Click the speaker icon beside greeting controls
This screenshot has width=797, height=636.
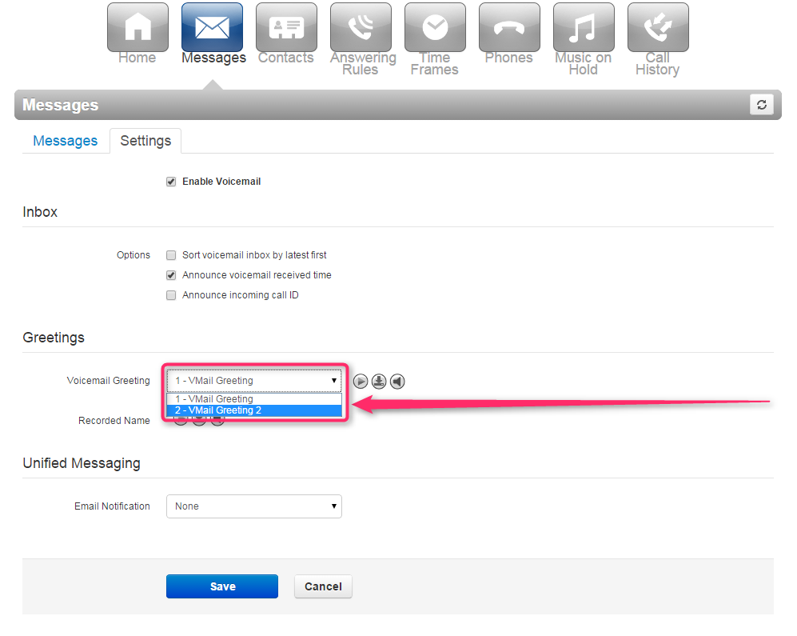(x=397, y=381)
